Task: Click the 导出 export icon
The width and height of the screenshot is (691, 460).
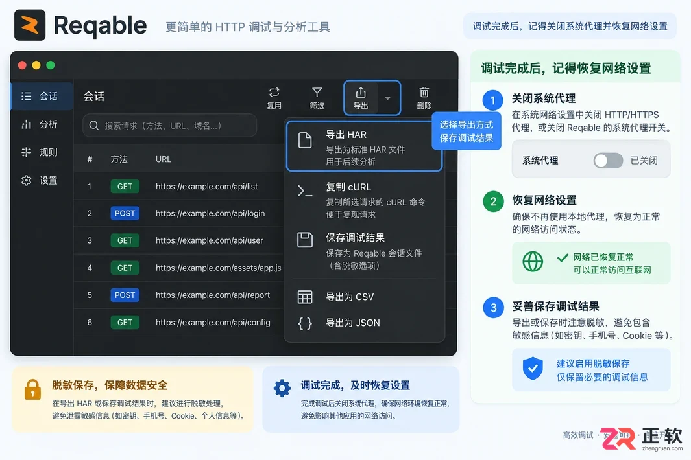Action: (361, 92)
